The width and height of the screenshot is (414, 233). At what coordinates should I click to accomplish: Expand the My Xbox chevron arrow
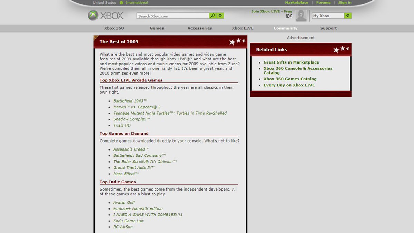point(347,16)
